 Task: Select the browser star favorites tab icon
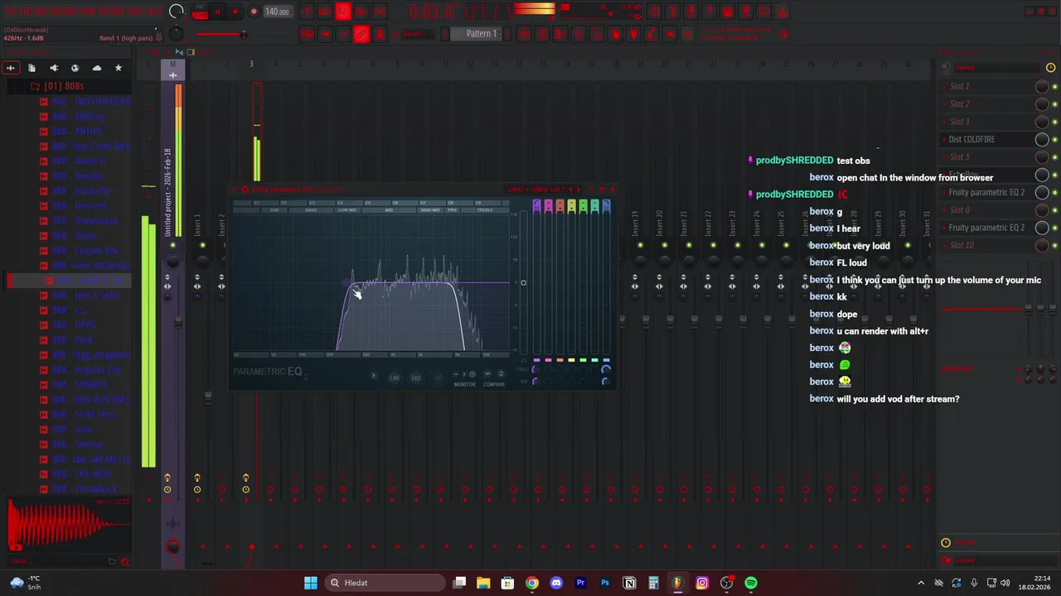click(x=118, y=68)
